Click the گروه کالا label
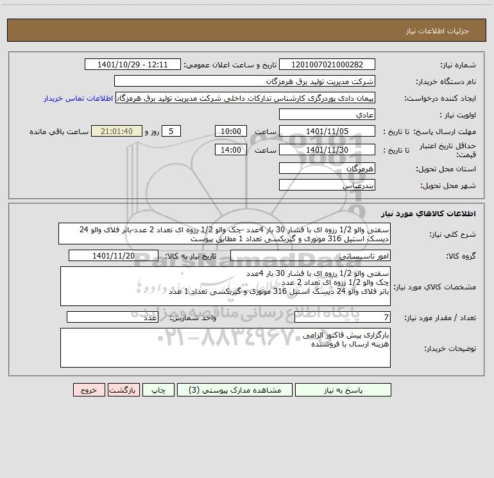494x478 pixels. (461, 256)
